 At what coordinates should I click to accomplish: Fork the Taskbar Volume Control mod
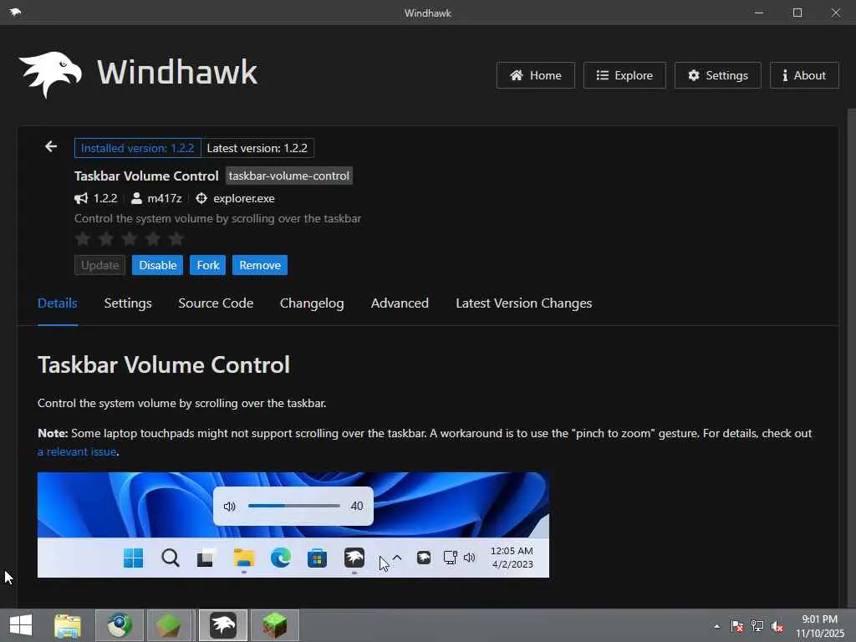pos(207,265)
